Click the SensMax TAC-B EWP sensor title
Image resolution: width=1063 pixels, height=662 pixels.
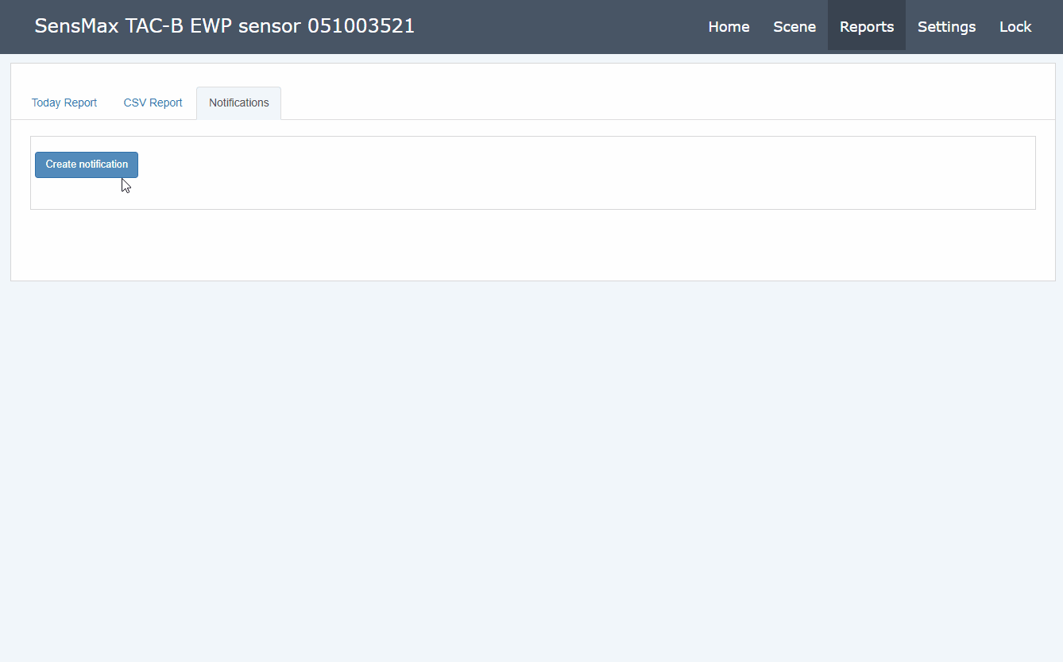[225, 26]
